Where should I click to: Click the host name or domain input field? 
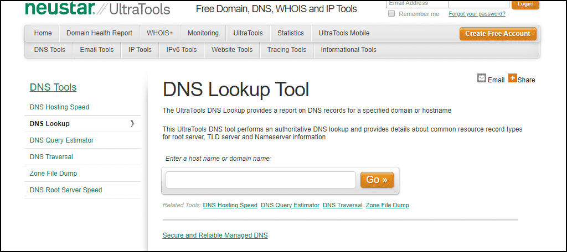(x=261, y=180)
